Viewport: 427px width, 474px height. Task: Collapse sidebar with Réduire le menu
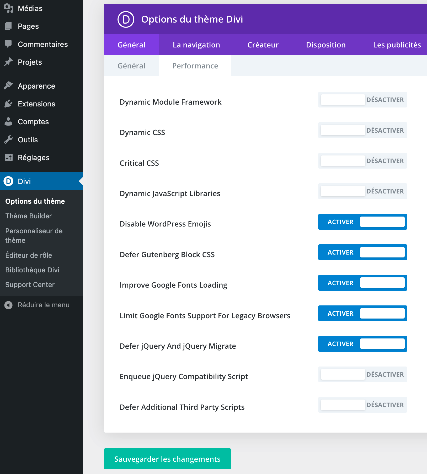point(37,305)
